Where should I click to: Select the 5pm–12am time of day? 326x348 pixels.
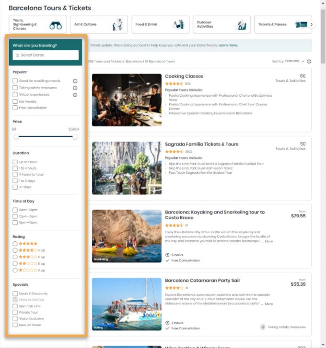[x=15, y=223]
